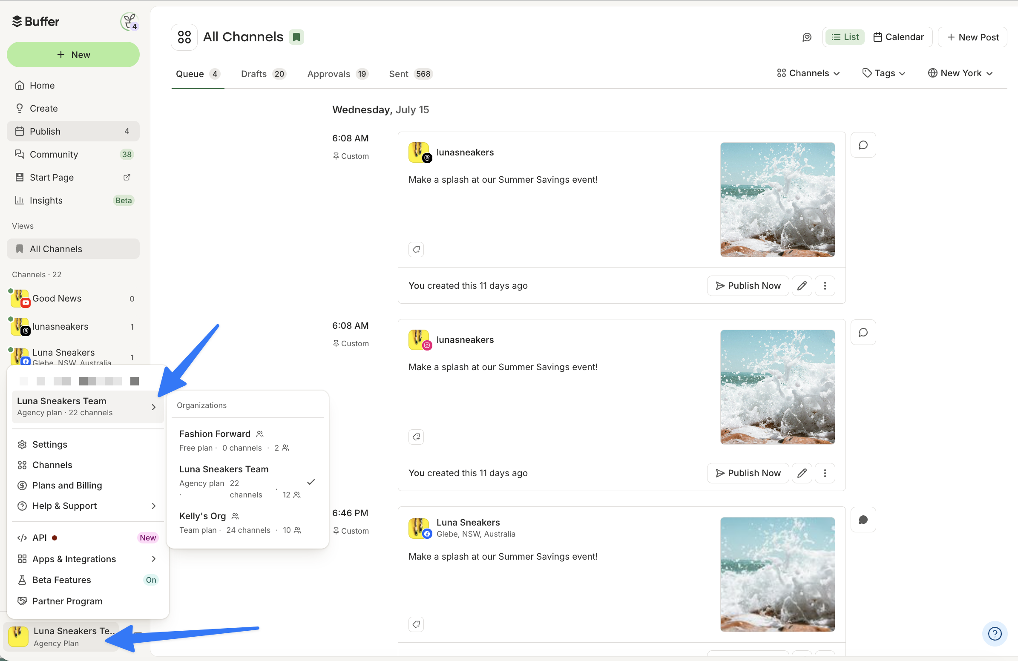Open Insights Beta in sidebar
The image size is (1018, 661).
(x=73, y=201)
